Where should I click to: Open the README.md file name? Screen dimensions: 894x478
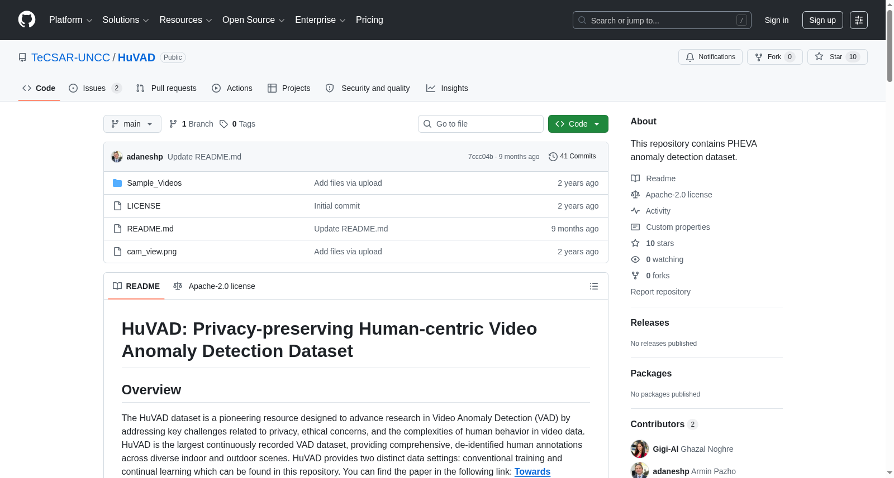[x=150, y=229]
